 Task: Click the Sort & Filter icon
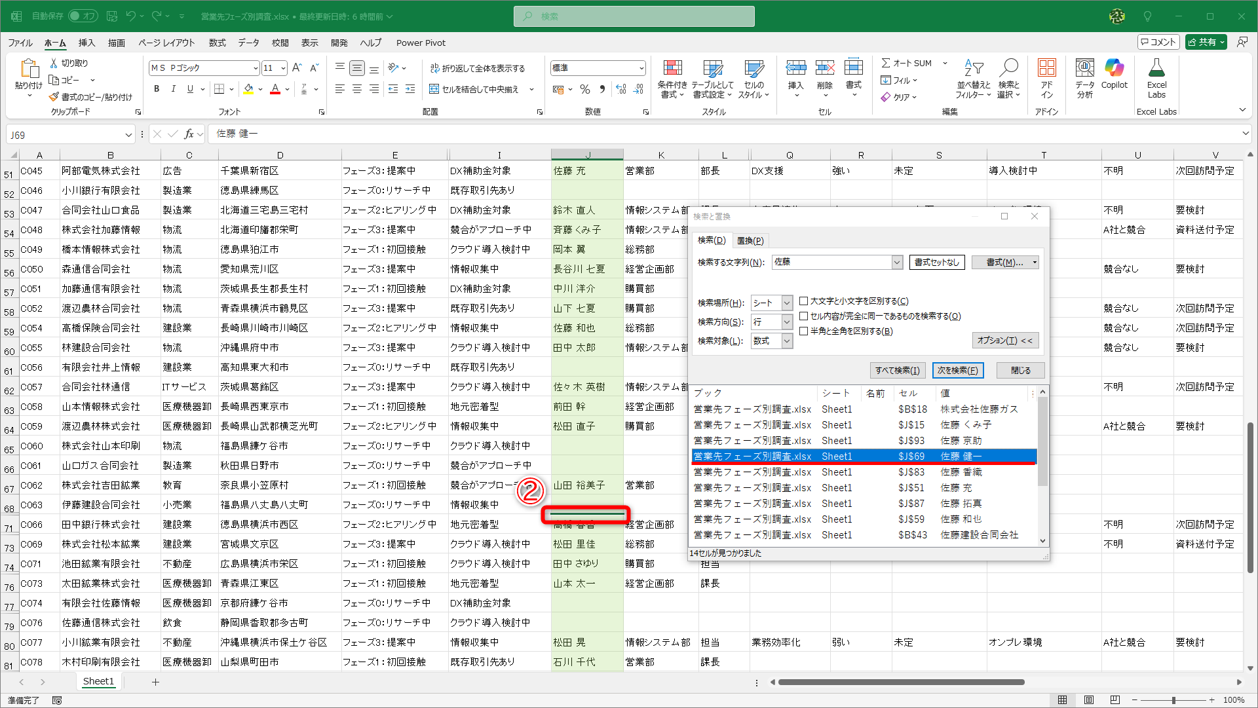click(x=973, y=68)
